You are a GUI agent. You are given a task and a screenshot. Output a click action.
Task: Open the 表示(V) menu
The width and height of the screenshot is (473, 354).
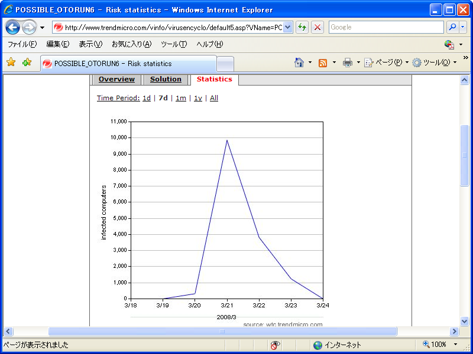click(x=90, y=45)
